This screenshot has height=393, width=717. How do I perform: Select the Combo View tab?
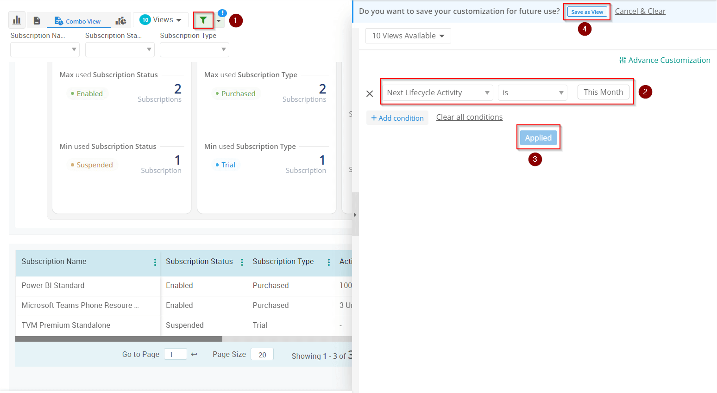[x=77, y=21]
